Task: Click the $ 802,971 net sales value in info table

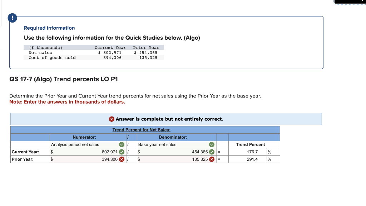Action: pos(110,53)
